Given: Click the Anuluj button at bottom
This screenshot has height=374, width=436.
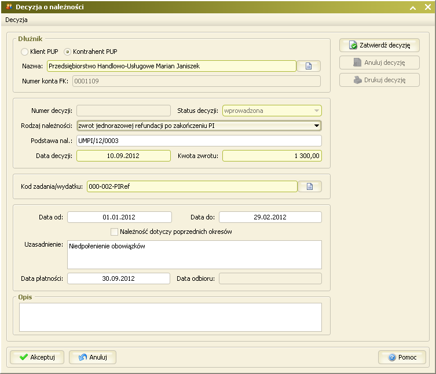Looking at the screenshot, I should 93,357.
